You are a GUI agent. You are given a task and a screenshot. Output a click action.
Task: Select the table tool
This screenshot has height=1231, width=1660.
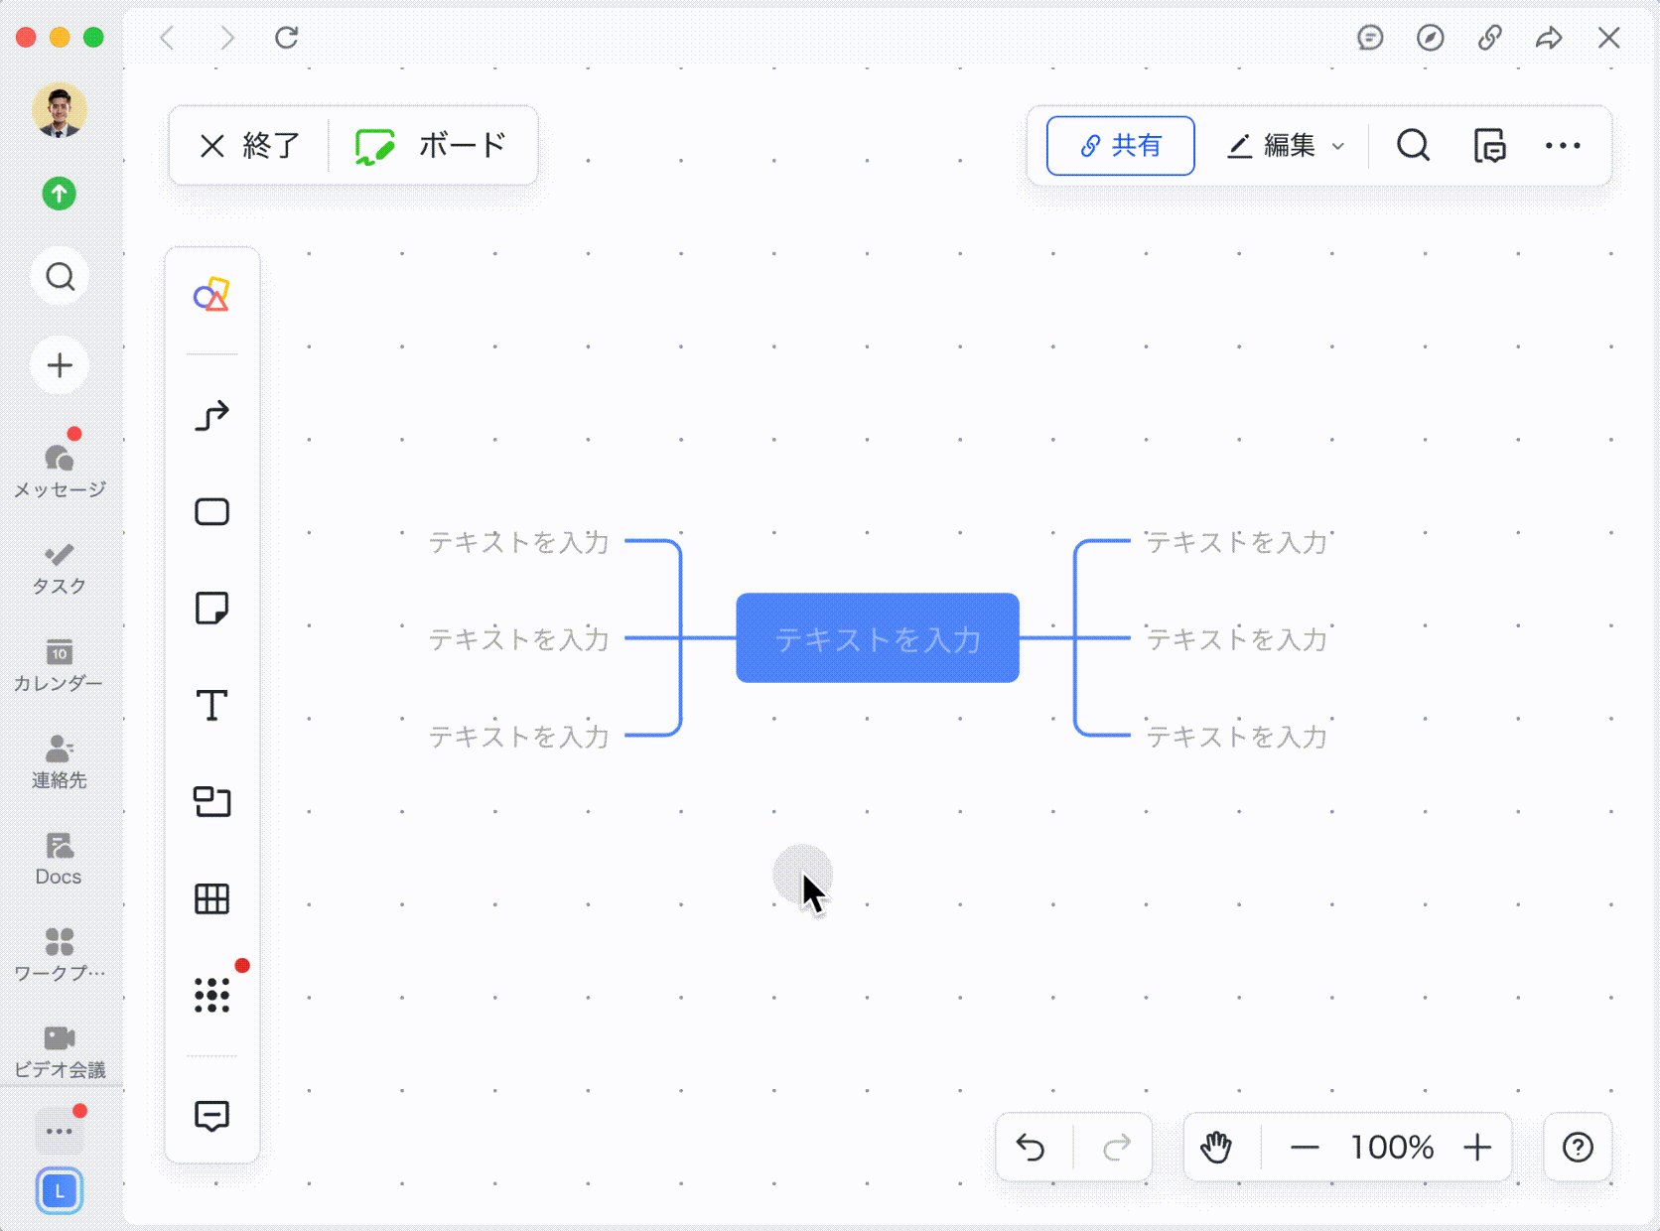click(211, 898)
